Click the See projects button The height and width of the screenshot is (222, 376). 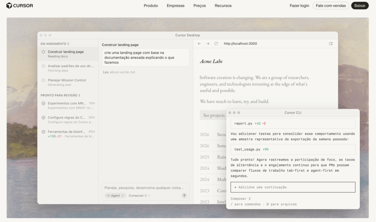click(213, 115)
